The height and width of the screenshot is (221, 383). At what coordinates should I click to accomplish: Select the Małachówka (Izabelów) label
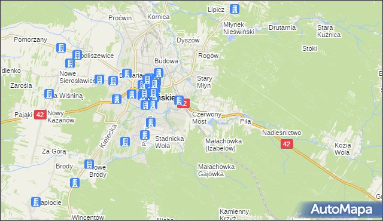click(223, 145)
